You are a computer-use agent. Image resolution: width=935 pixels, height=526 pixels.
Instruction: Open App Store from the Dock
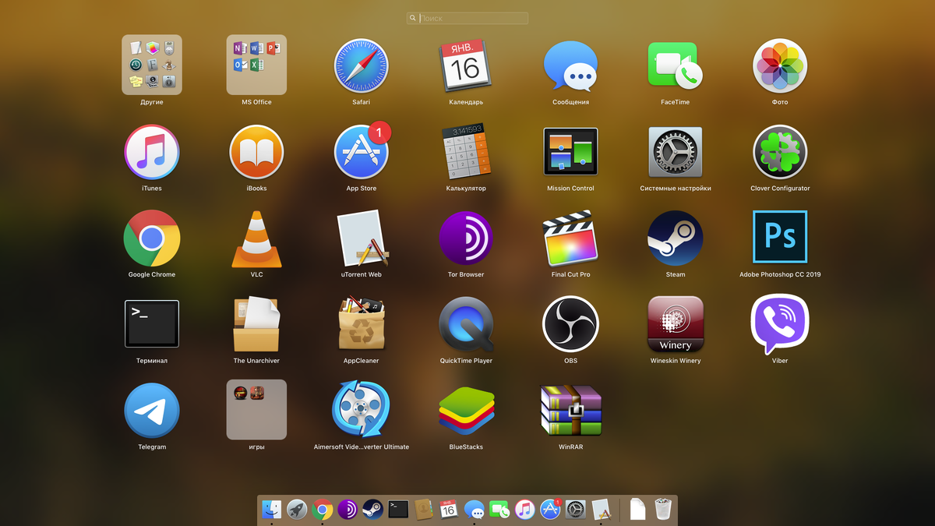coord(550,510)
